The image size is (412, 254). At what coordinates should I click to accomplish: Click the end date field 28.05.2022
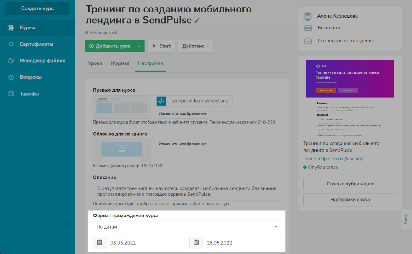pos(241,243)
